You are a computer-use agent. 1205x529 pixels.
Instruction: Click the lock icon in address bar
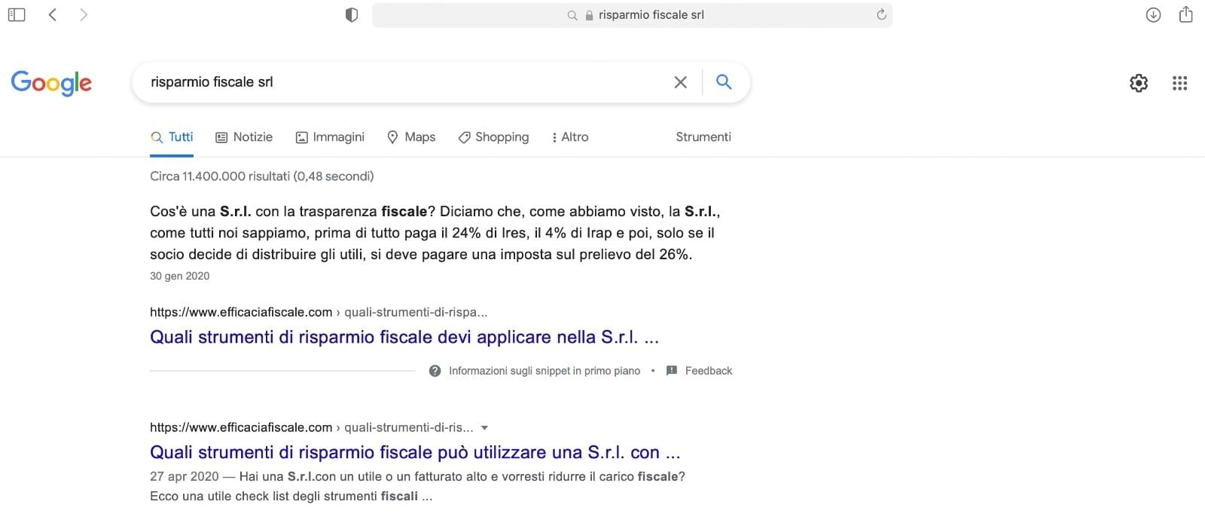coord(590,15)
